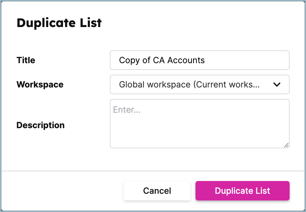The image size is (306, 212).
Task: Click the Workspace field label
Action: 40,84
